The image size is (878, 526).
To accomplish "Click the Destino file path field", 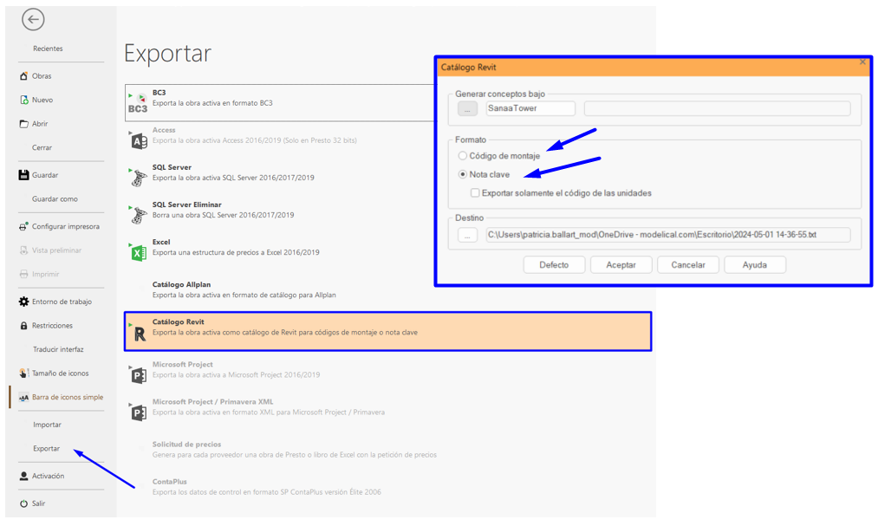I will pyautogui.click(x=668, y=235).
